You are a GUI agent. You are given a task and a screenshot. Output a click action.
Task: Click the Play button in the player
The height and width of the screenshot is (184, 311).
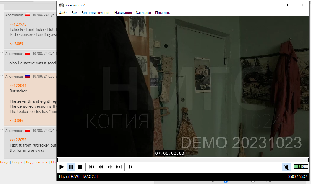pos(62,167)
